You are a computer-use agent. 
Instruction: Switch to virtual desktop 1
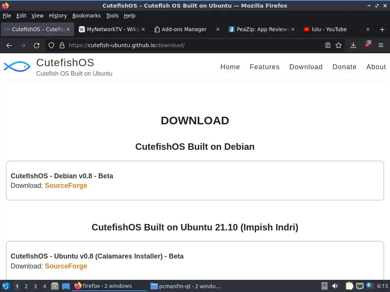pos(17,286)
